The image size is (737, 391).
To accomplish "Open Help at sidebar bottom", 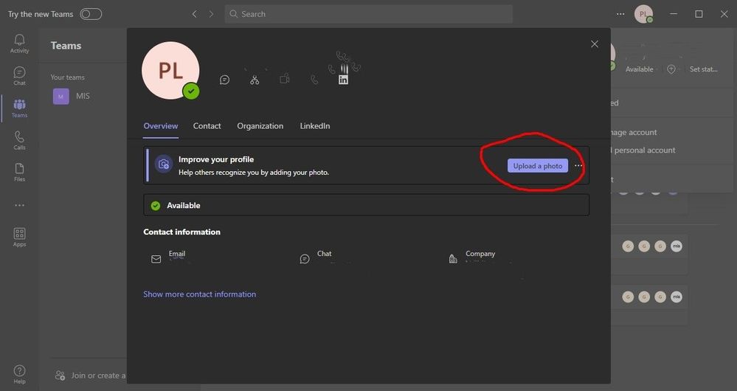I will coord(19,374).
